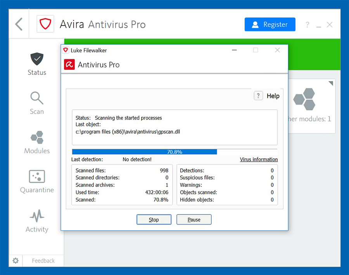Open the Virus information link
The image size is (349, 275).
pyautogui.click(x=259, y=159)
